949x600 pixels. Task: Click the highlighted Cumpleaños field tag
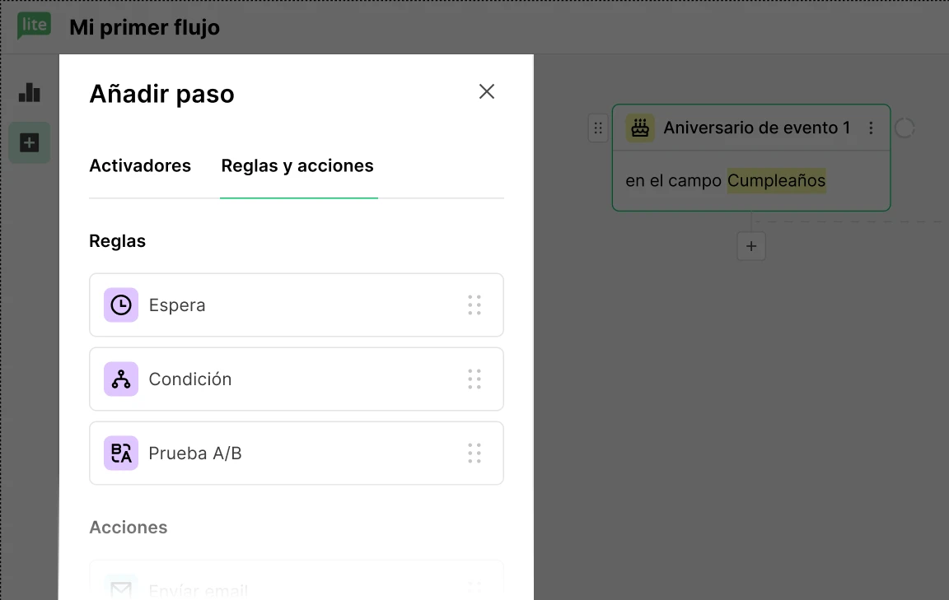coord(776,180)
